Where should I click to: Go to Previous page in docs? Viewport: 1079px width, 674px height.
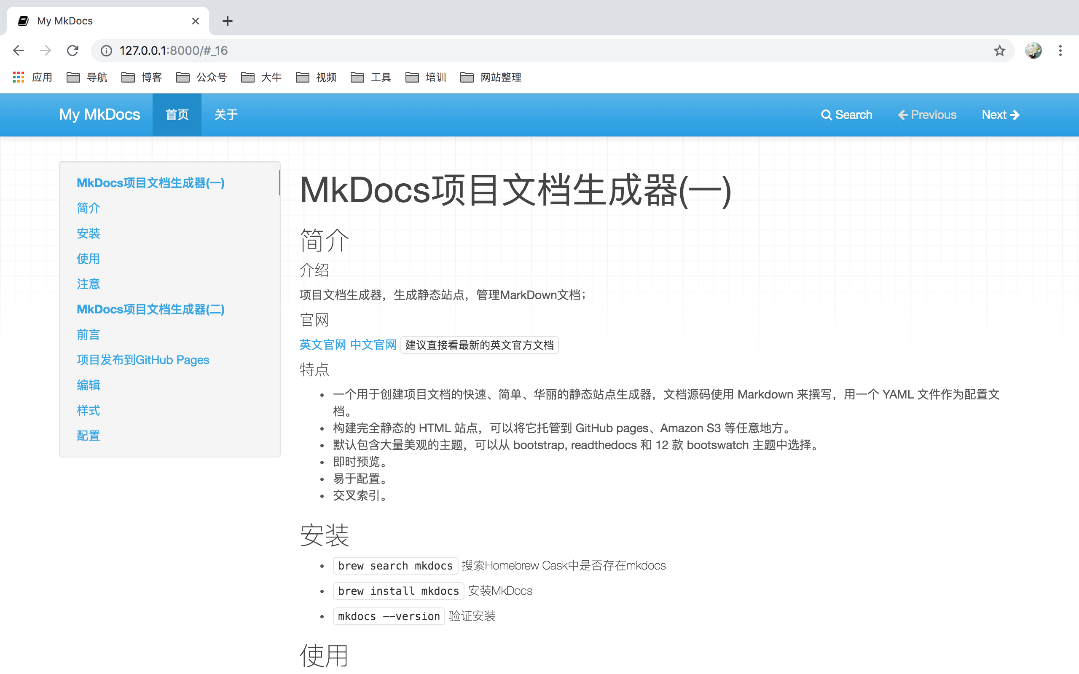tap(926, 115)
